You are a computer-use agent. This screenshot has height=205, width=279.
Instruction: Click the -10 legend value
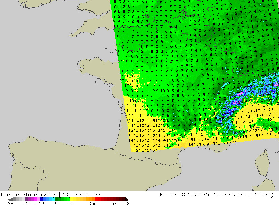tap(39, 204)
